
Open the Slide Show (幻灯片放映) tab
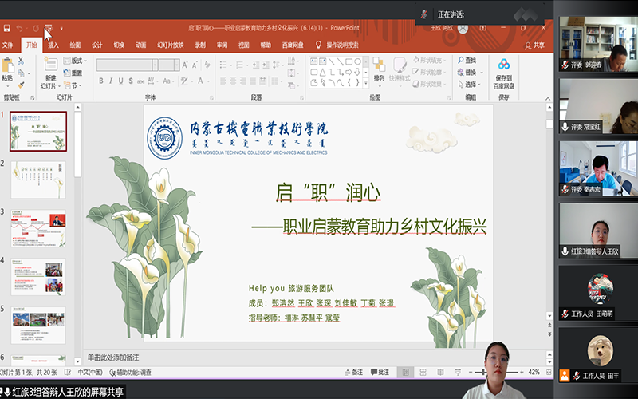point(170,45)
